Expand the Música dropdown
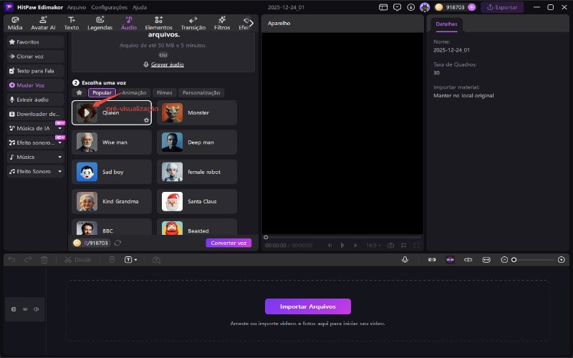 pyautogui.click(x=60, y=157)
